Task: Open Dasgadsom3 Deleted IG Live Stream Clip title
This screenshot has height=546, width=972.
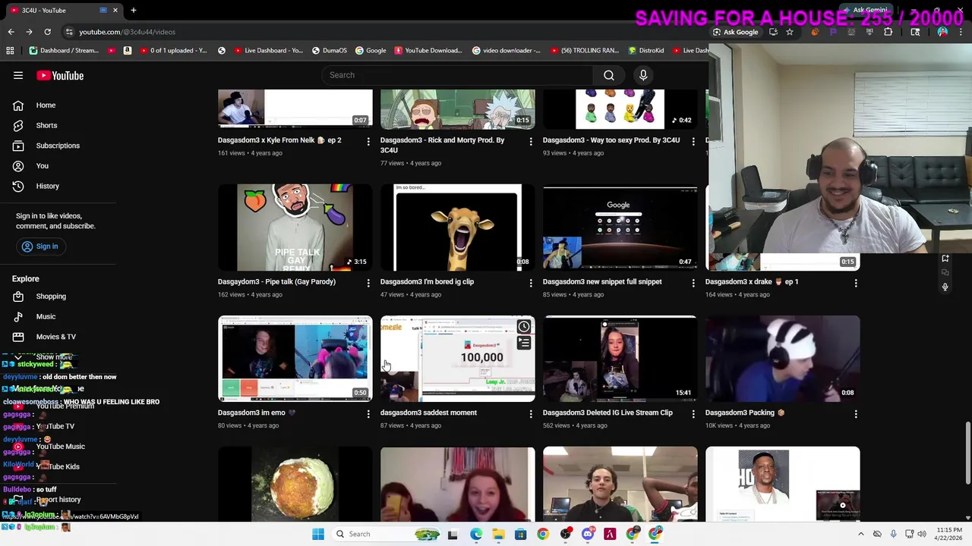Action: (607, 413)
